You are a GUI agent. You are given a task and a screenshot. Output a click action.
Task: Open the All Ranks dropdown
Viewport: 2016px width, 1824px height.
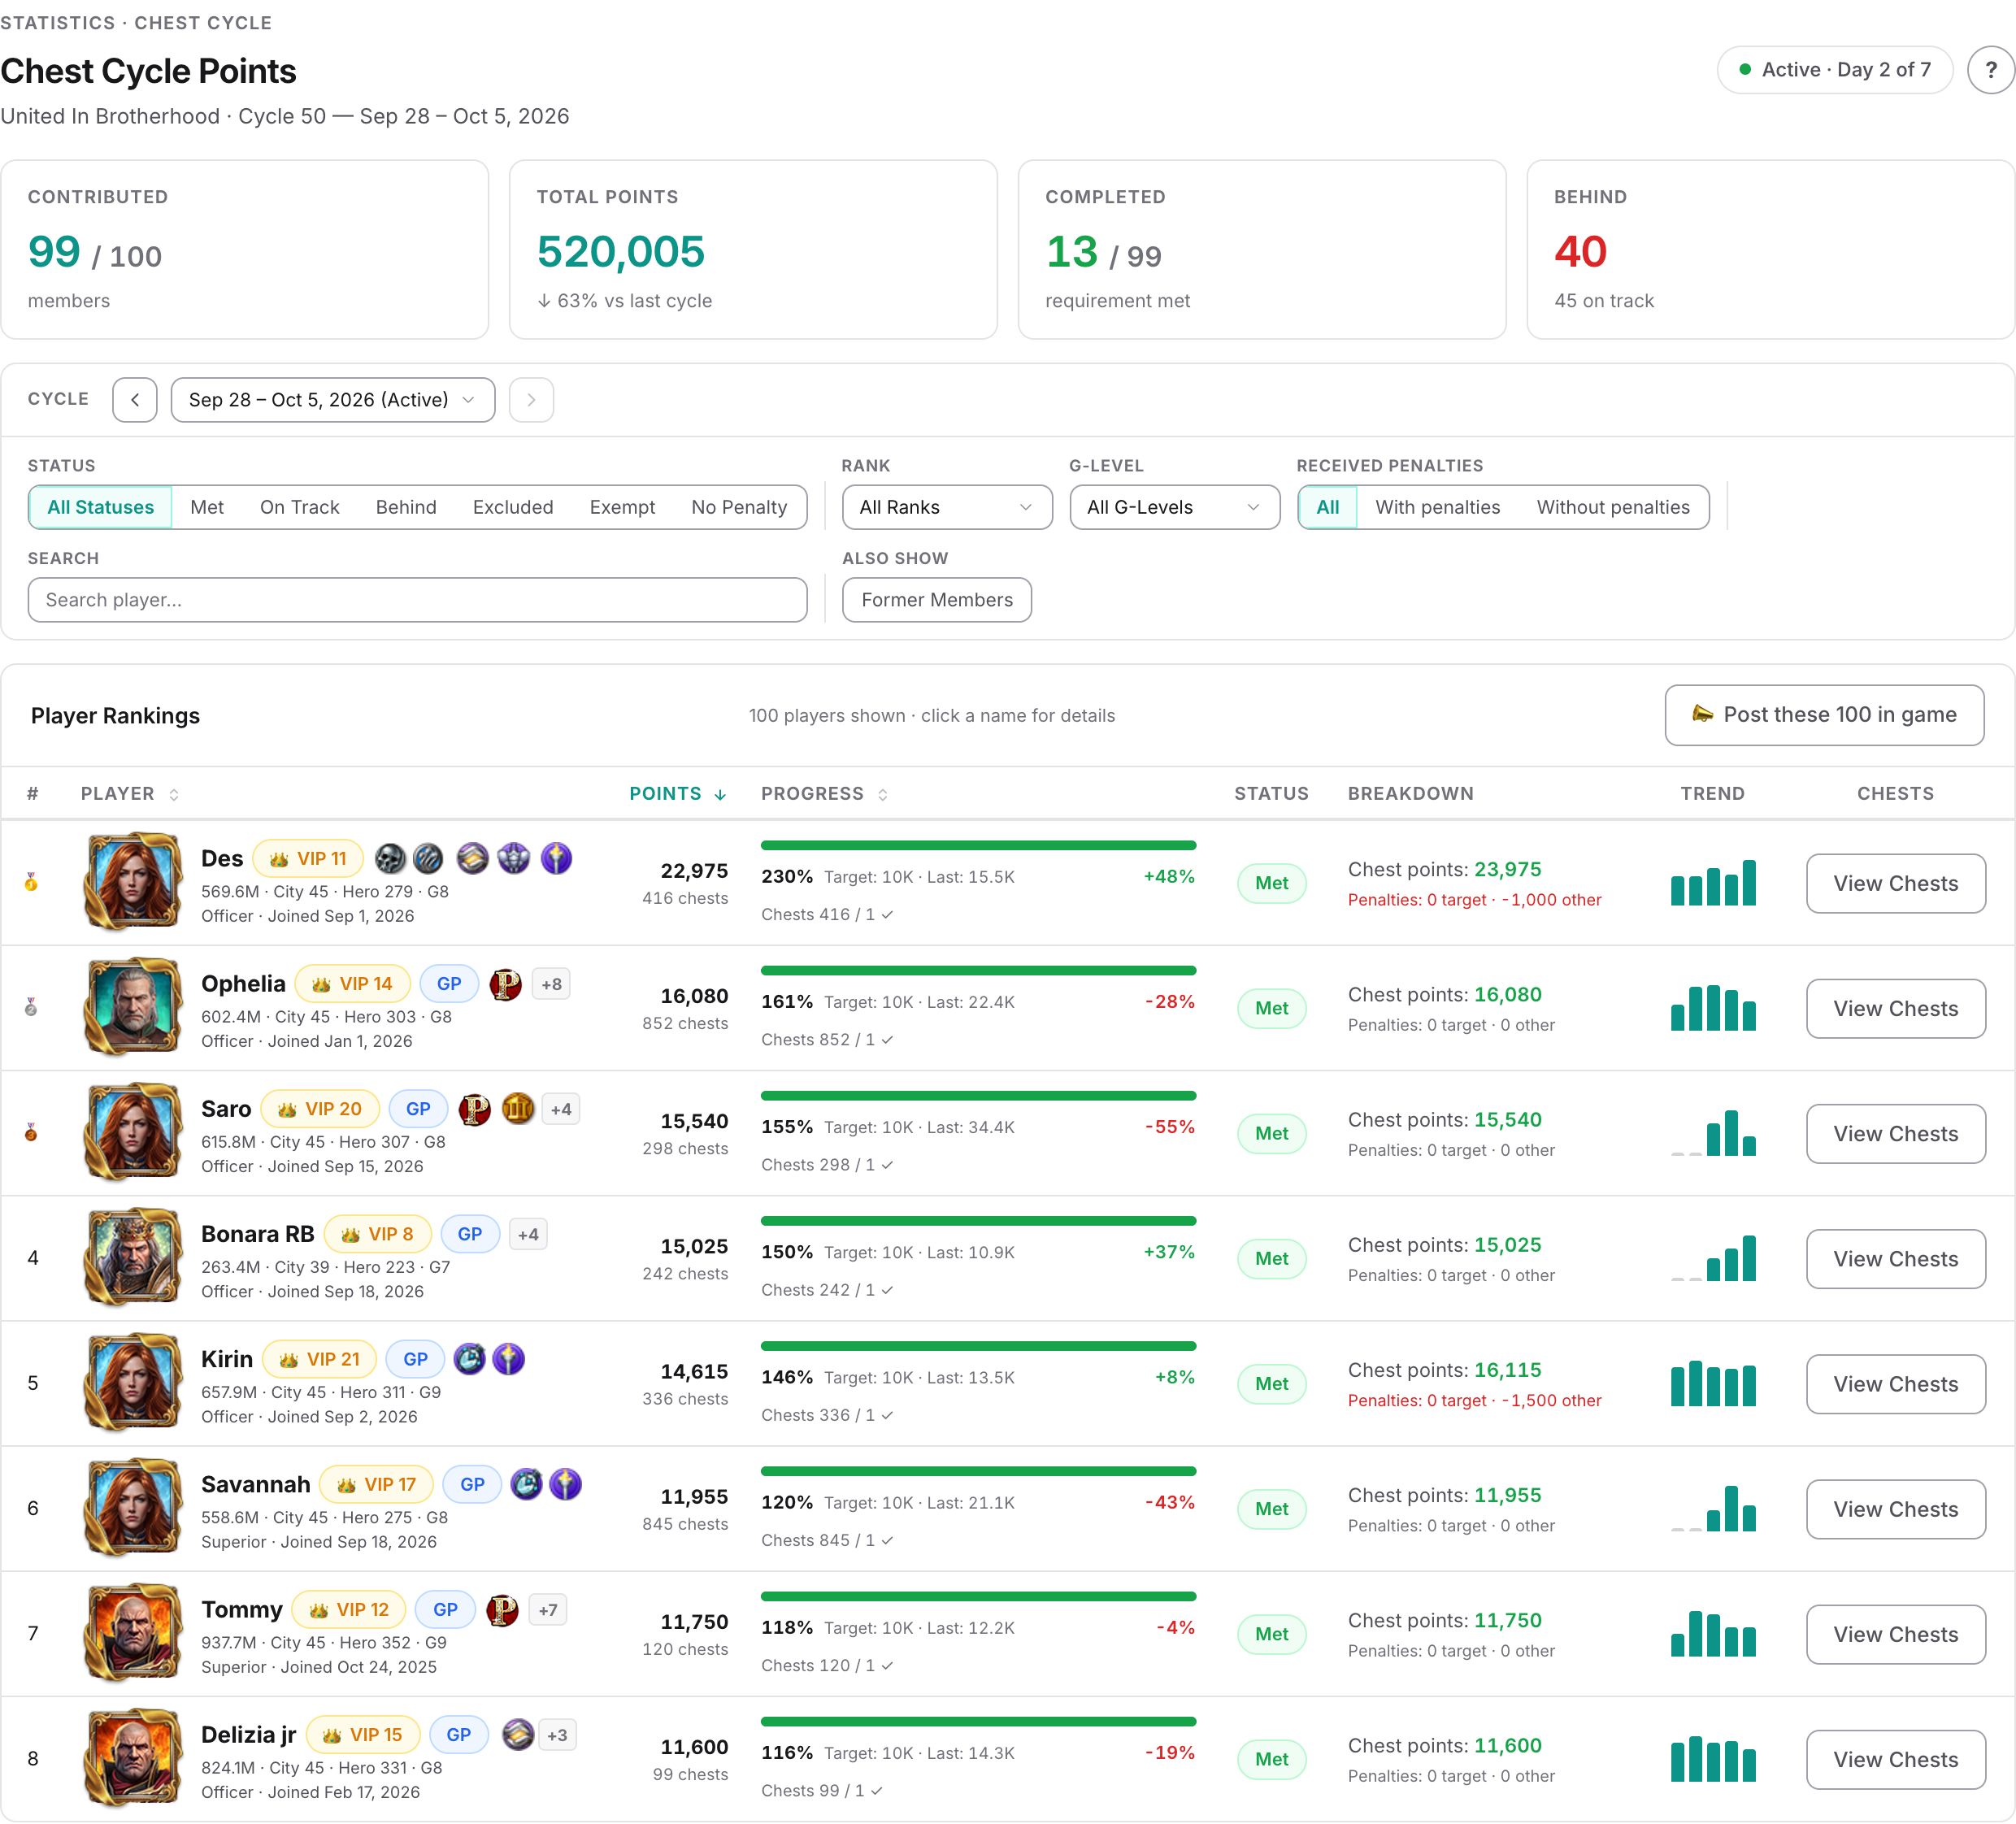click(x=947, y=507)
